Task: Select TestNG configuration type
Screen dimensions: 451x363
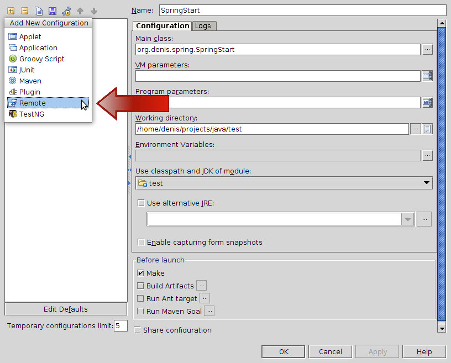Action: coord(48,114)
